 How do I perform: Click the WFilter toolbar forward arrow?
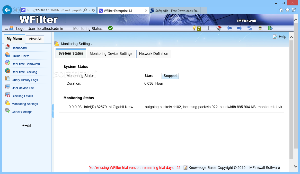[240, 28]
